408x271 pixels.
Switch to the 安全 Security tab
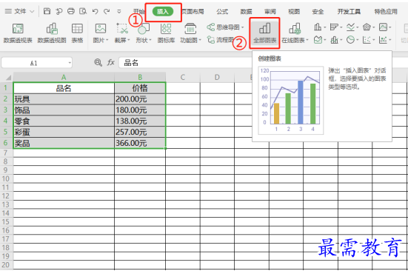pos(318,11)
